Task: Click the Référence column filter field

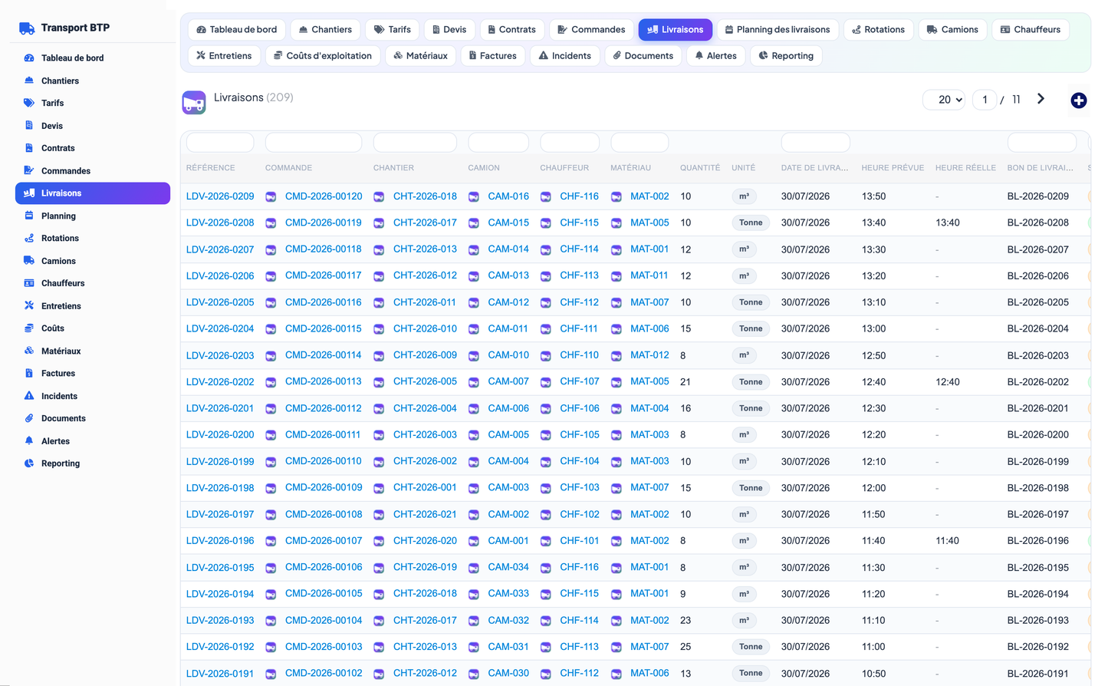Action: point(220,143)
